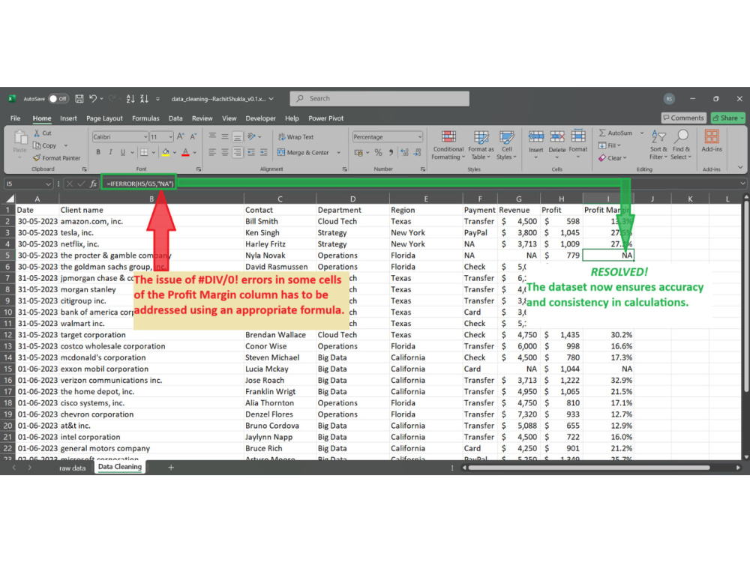Switch to the Data ribbon tab

pyautogui.click(x=175, y=118)
